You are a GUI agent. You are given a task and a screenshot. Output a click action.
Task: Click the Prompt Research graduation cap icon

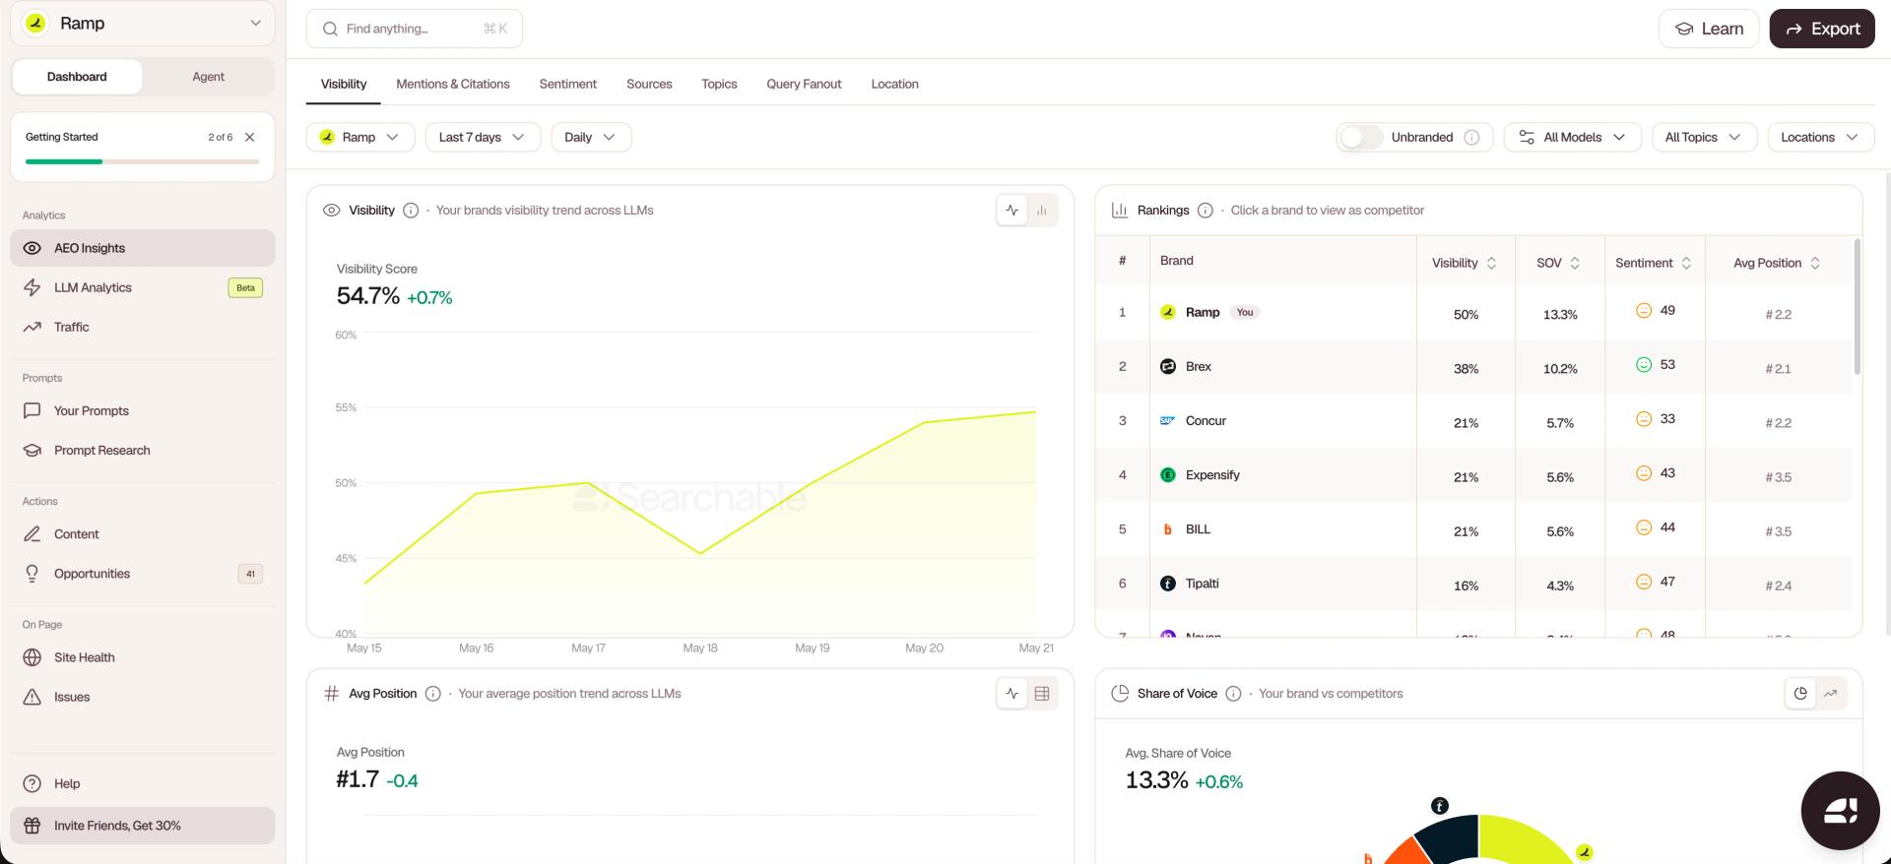pos(33,450)
